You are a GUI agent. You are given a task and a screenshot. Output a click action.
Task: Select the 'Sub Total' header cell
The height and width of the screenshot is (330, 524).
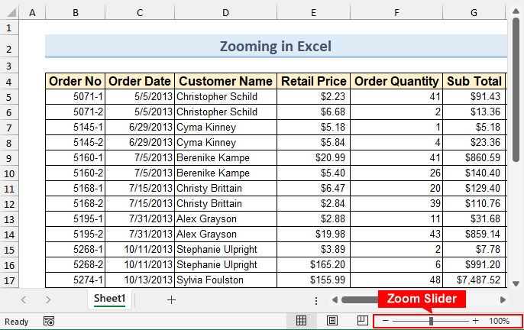point(474,81)
